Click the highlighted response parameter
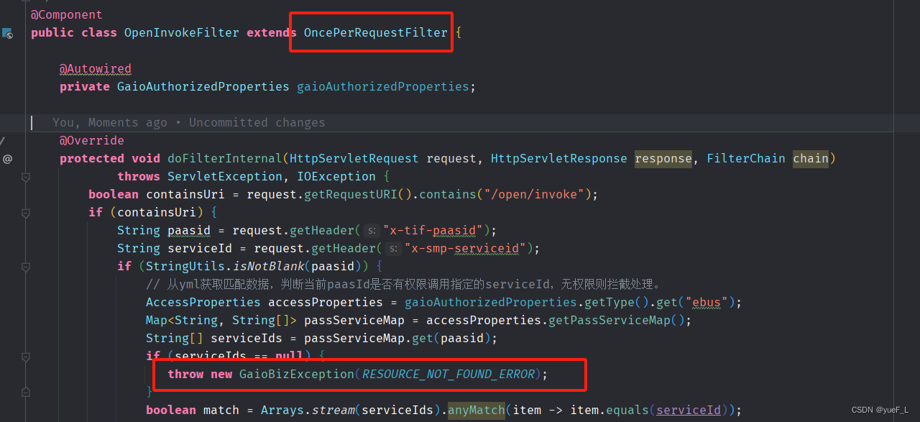The image size is (920, 422). tap(663, 158)
